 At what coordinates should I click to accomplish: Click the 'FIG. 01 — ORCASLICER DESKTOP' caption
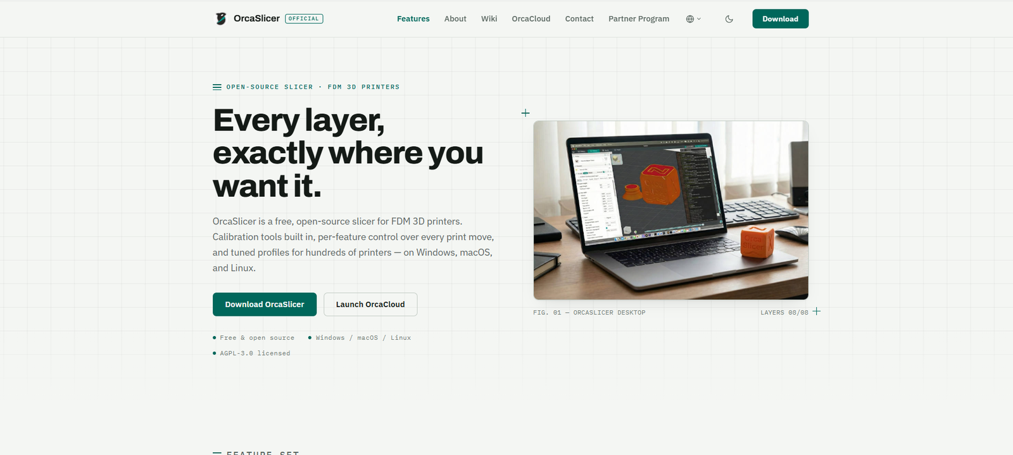tap(589, 313)
